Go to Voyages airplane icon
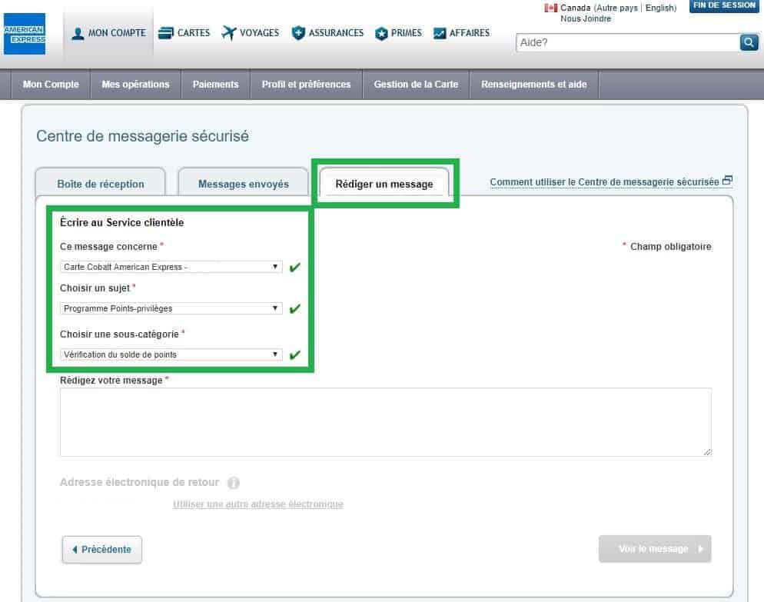Viewport: 764px width, 602px height. pos(228,33)
